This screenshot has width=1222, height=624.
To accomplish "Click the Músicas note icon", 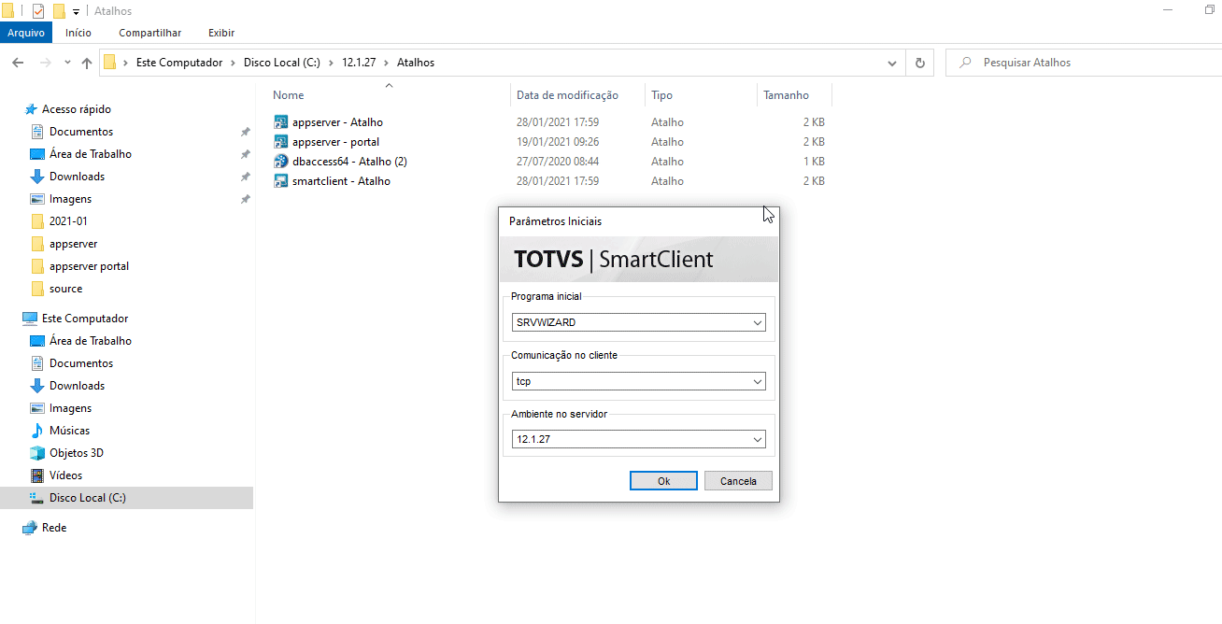I will click(37, 431).
